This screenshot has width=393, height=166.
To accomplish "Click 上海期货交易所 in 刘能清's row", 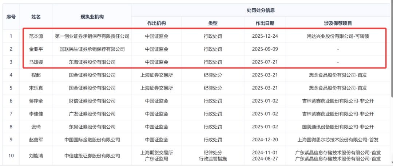I will 156,153.
